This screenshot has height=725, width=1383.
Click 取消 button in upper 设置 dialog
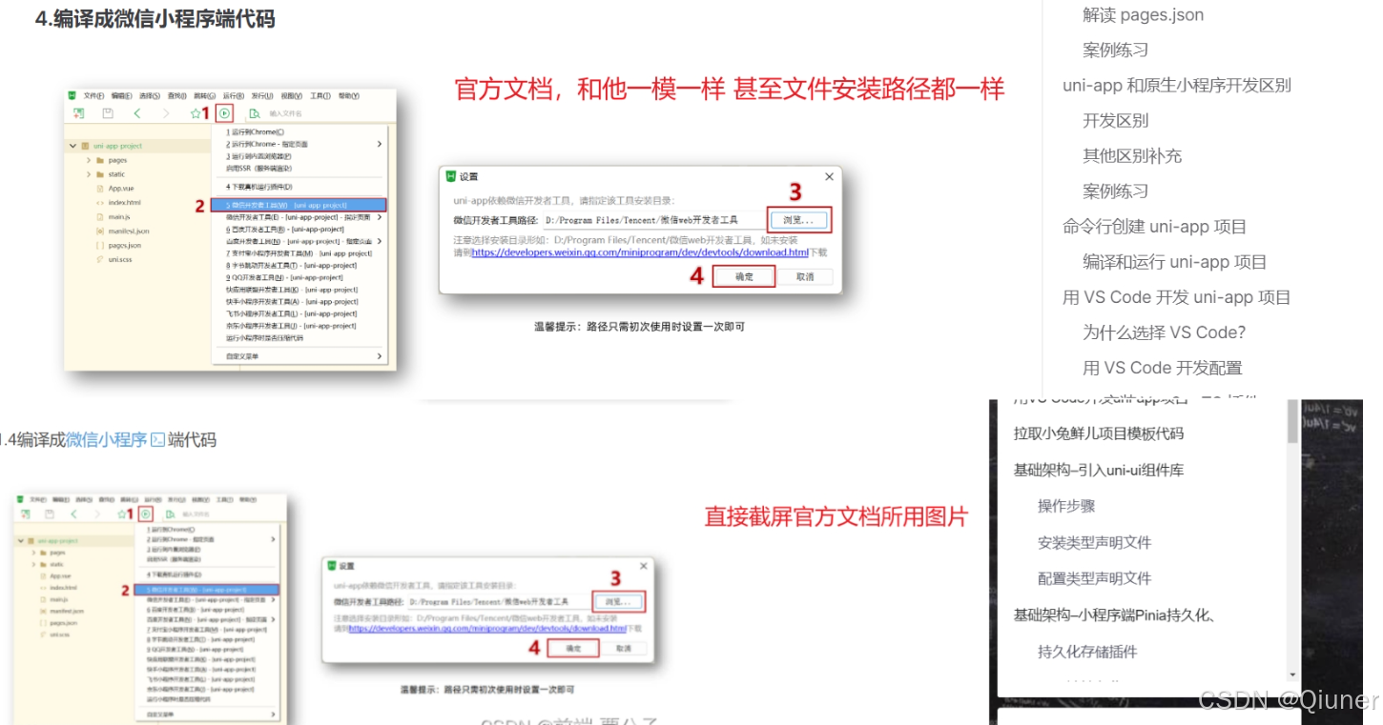point(805,277)
